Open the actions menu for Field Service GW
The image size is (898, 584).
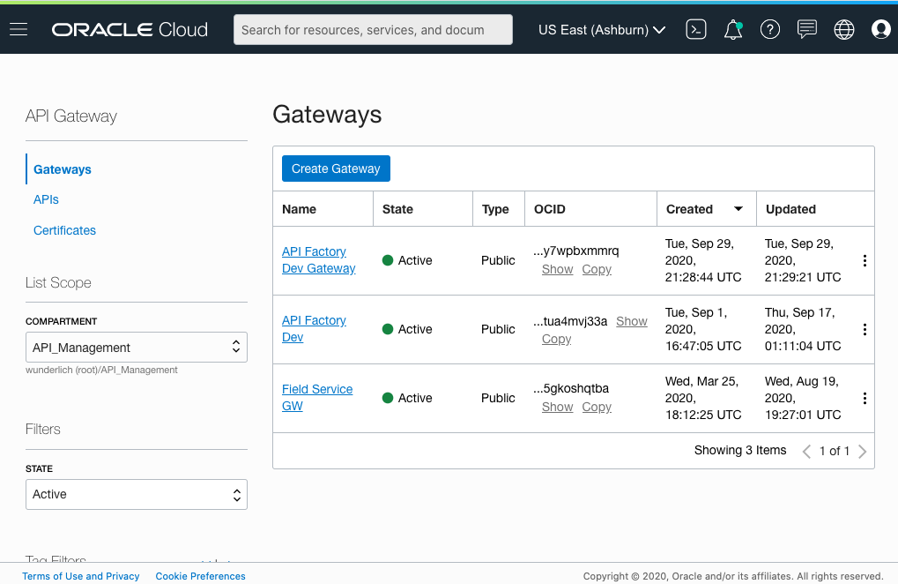pos(865,398)
